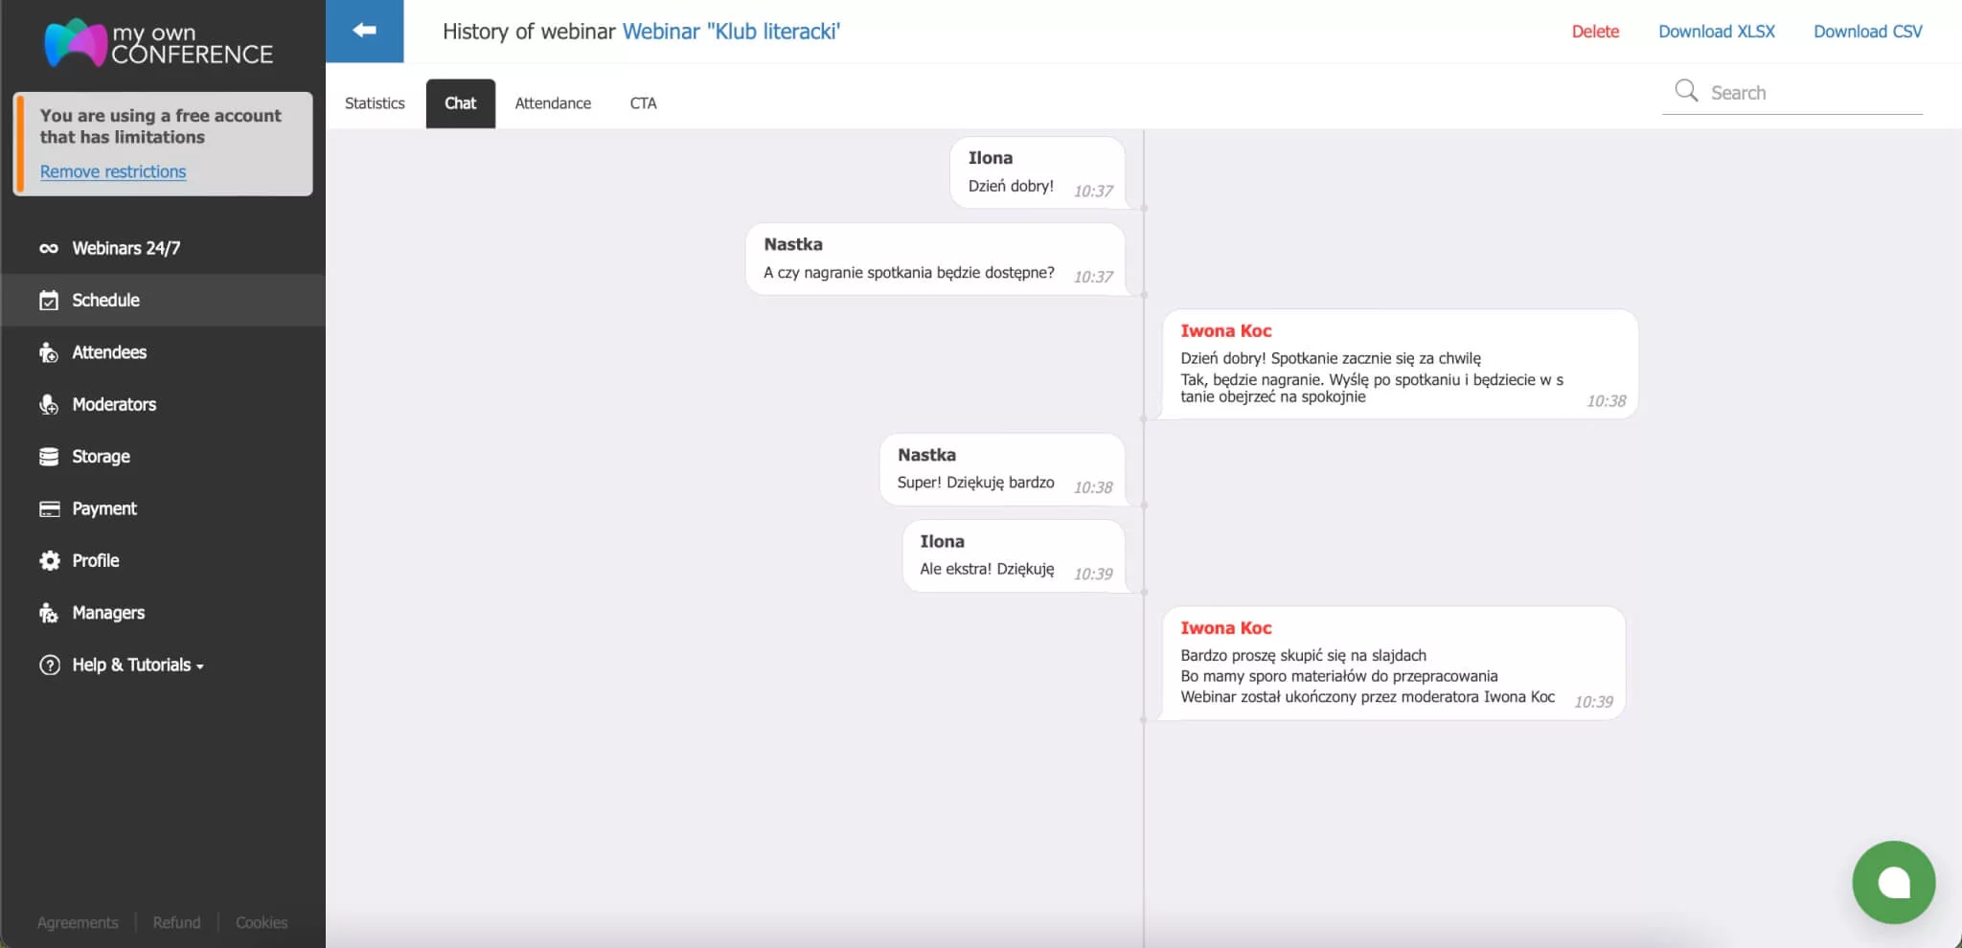1962x948 pixels.
Task: Open Moderators from the sidebar
Action: (x=50, y=404)
